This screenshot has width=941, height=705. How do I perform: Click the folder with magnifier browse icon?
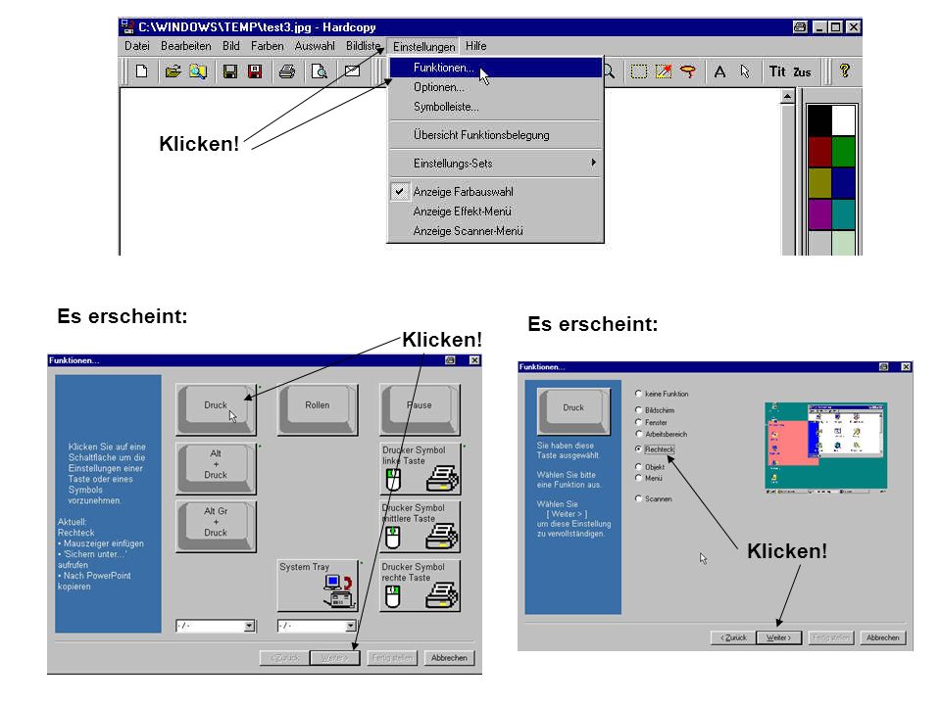tap(198, 71)
